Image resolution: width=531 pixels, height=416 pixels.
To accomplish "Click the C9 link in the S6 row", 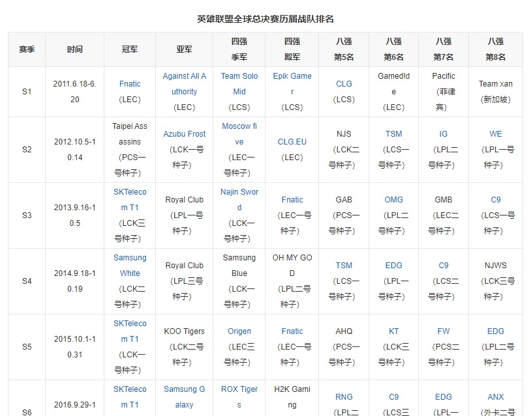I will pyautogui.click(x=393, y=396).
